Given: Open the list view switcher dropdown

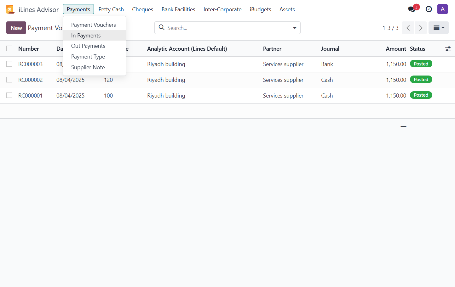Looking at the screenshot, I should click(439, 28).
